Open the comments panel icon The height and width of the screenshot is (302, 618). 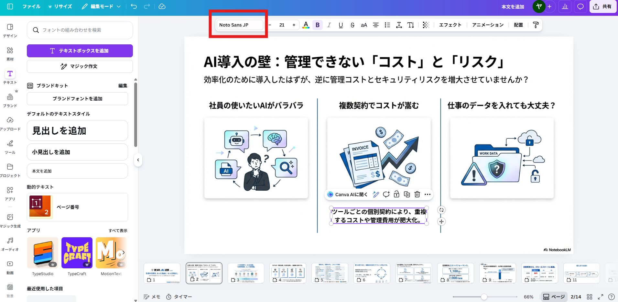580,6
